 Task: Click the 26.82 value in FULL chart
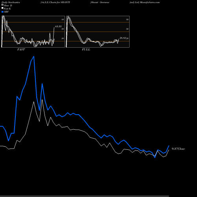[x=123, y=38]
